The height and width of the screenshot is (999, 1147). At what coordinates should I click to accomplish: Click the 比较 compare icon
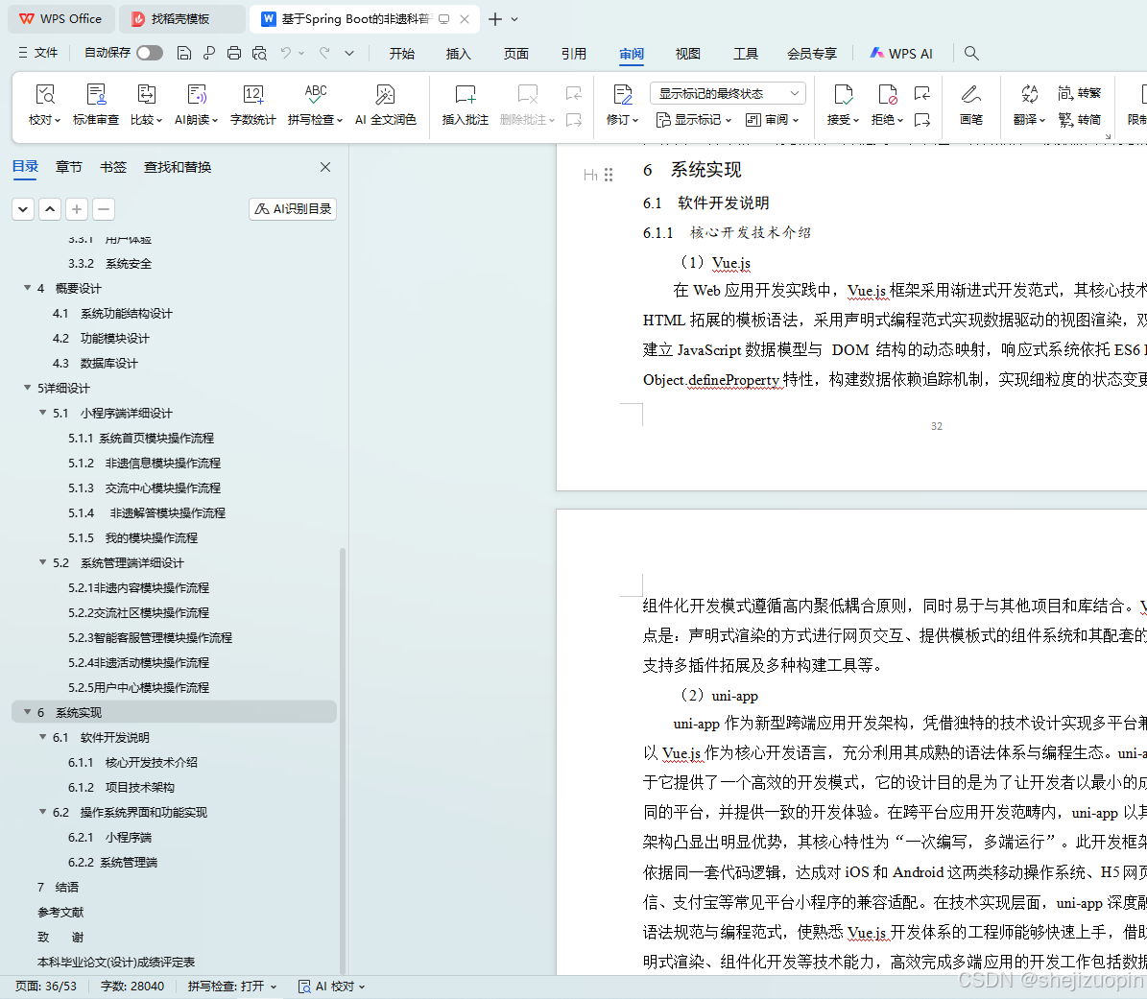146,94
